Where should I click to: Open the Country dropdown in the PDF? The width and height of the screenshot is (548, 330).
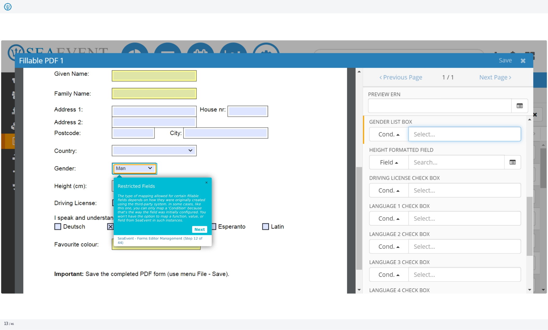154,151
